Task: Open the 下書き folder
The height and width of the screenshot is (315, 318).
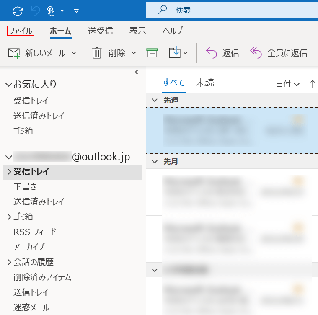Action: tap(25, 186)
